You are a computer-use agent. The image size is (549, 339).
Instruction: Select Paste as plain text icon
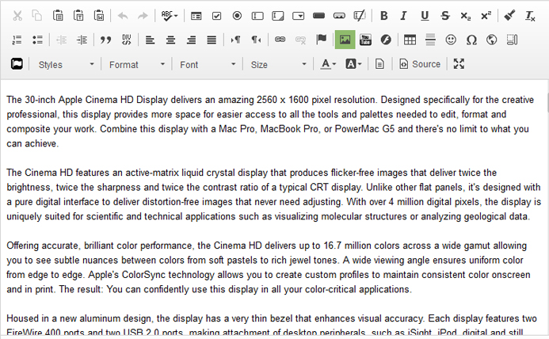pyautogui.click(x=78, y=16)
